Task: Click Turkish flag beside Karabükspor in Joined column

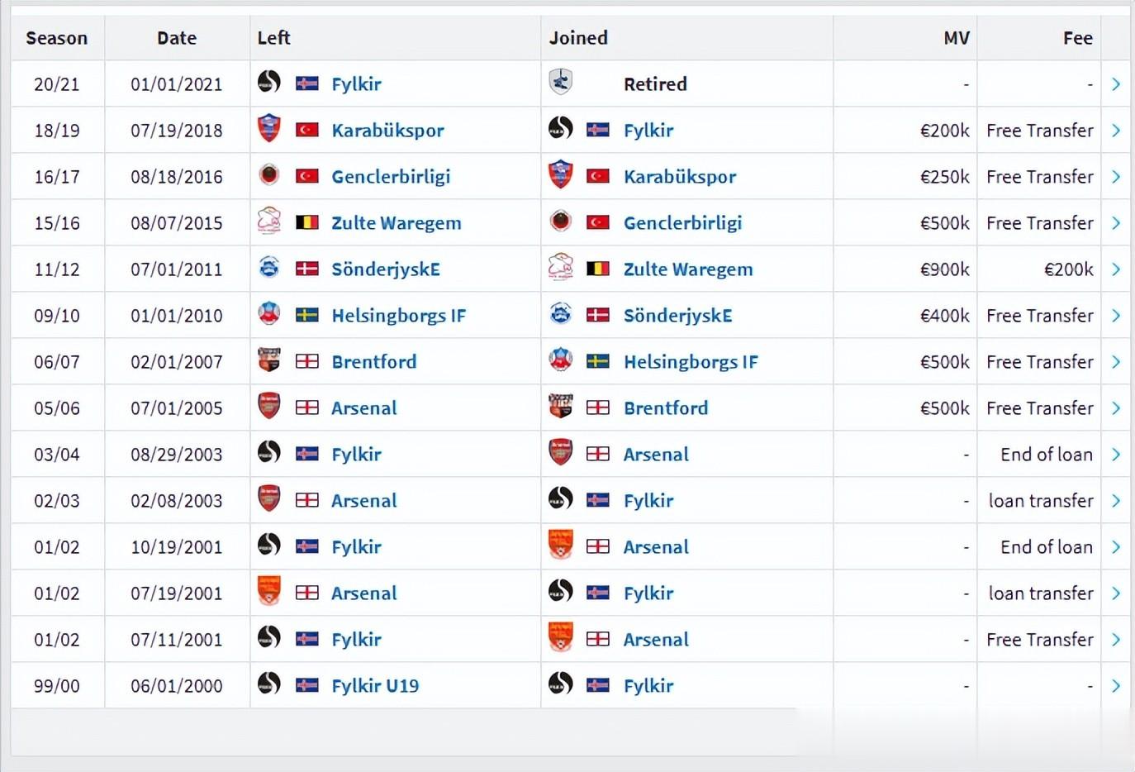Action: [x=597, y=176]
